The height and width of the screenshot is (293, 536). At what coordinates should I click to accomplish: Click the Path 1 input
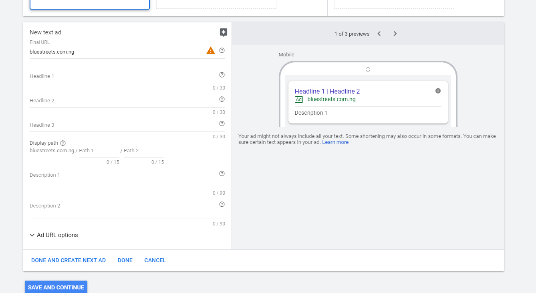point(99,151)
